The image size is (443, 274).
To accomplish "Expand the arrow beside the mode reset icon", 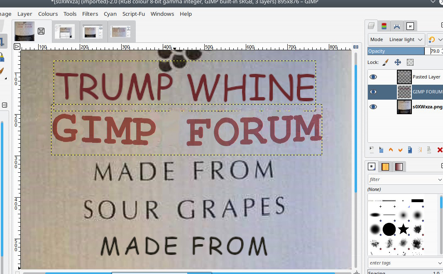I will tap(440, 39).
